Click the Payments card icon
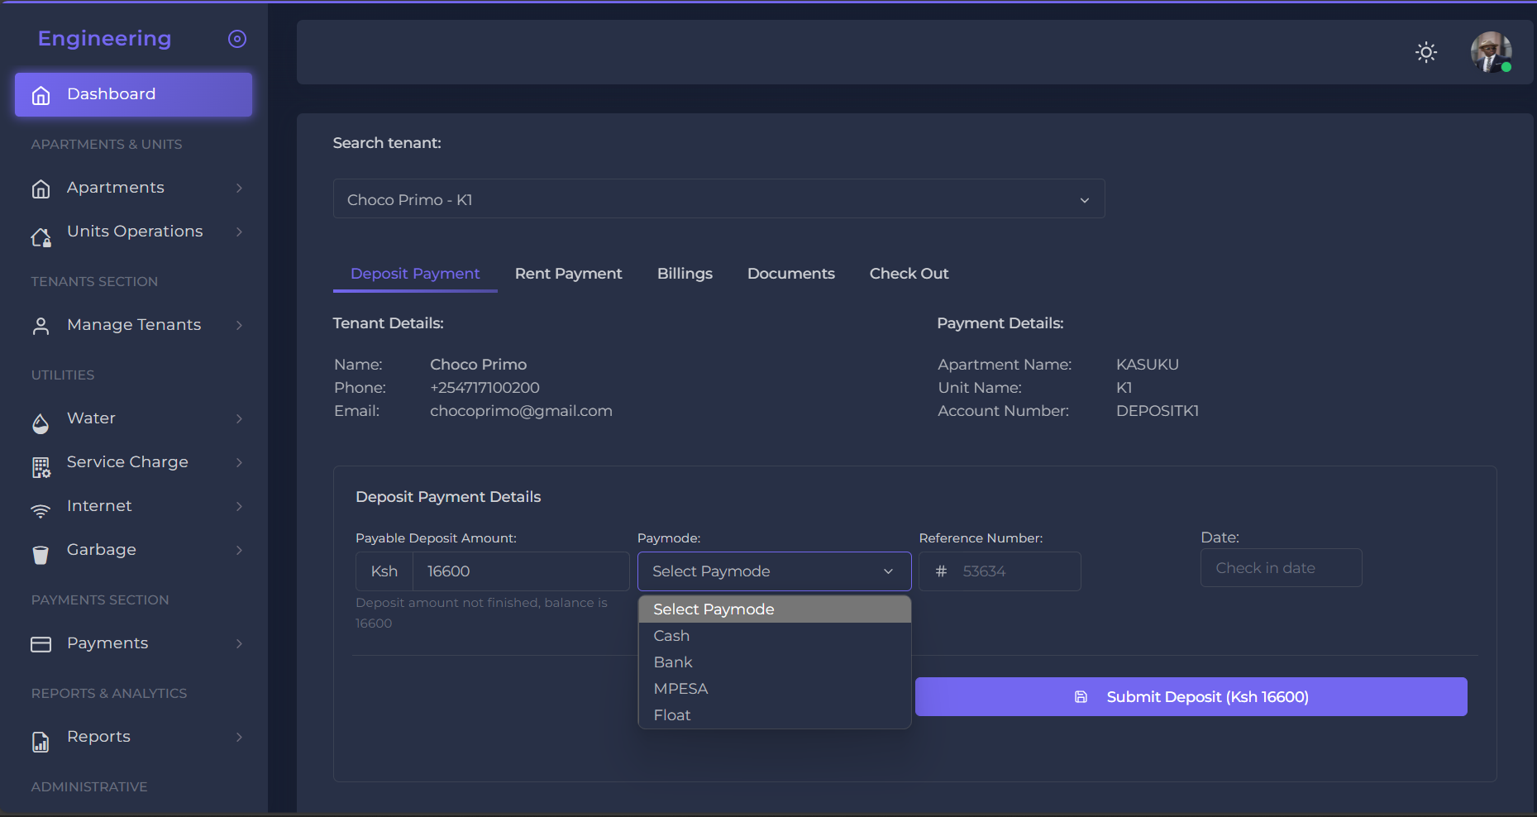 coord(41,644)
